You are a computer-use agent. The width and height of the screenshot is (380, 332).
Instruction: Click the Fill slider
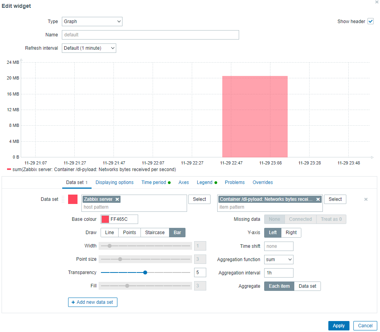[146, 286]
